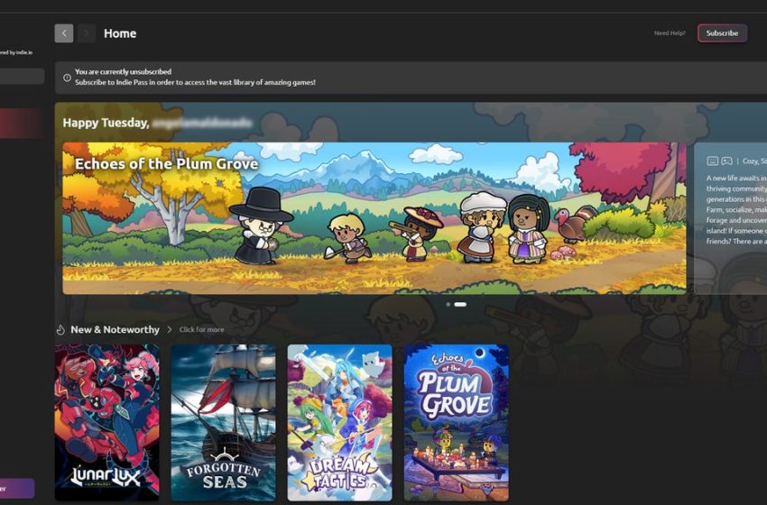
Task: Click the purple button at sidebar bottom
Action: 17,489
